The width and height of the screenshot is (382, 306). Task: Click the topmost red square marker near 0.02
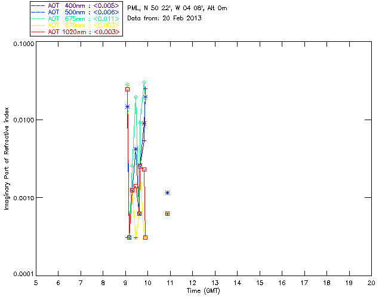tap(127, 89)
